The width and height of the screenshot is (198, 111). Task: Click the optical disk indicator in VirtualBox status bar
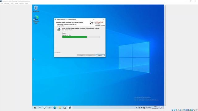(x=174, y=110)
